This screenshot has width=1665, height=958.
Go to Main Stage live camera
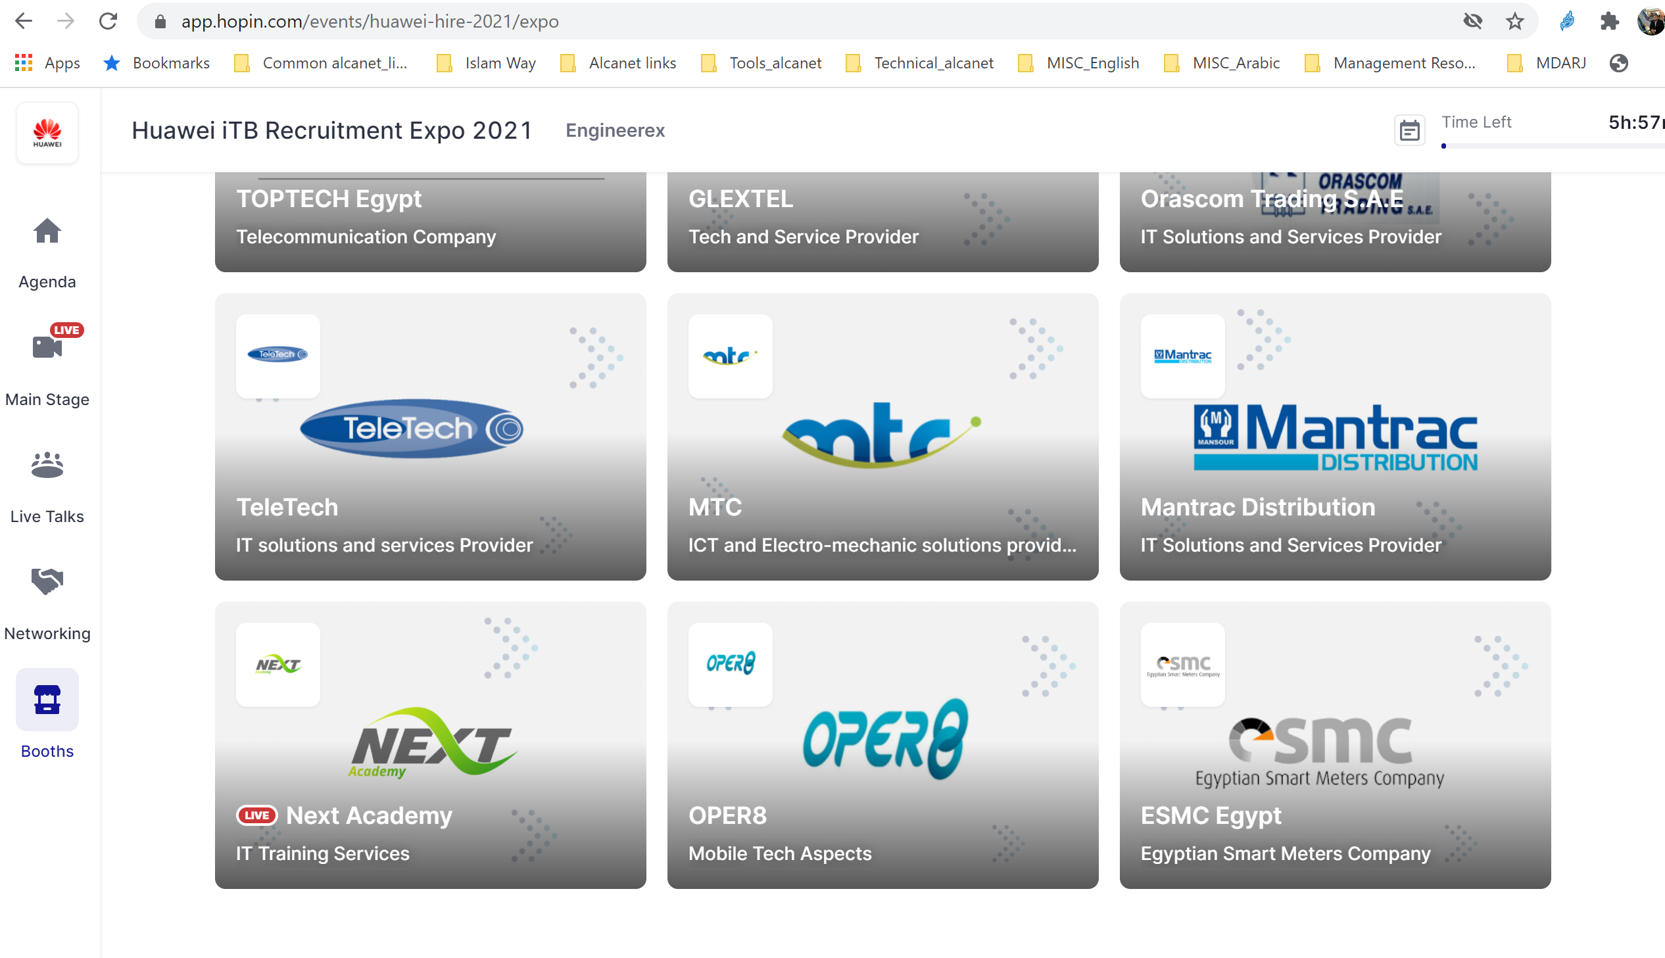click(x=47, y=347)
